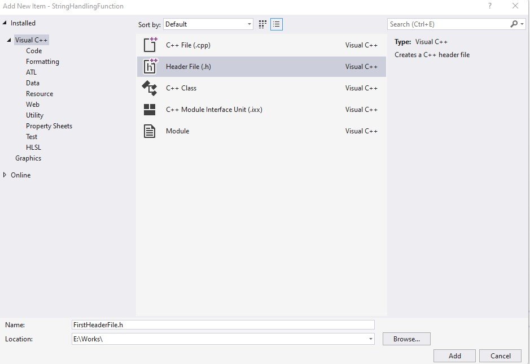
Task: Select the HLSL category
Action: (33, 147)
